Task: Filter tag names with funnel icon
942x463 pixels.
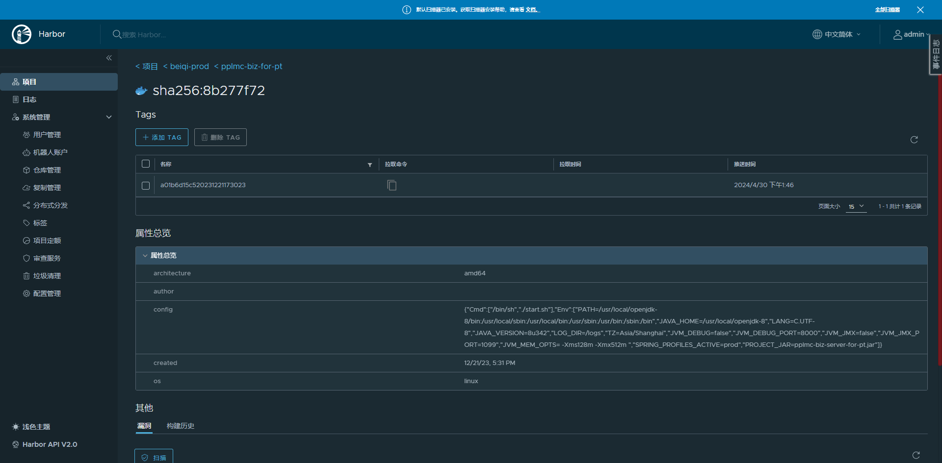Action: (x=370, y=165)
